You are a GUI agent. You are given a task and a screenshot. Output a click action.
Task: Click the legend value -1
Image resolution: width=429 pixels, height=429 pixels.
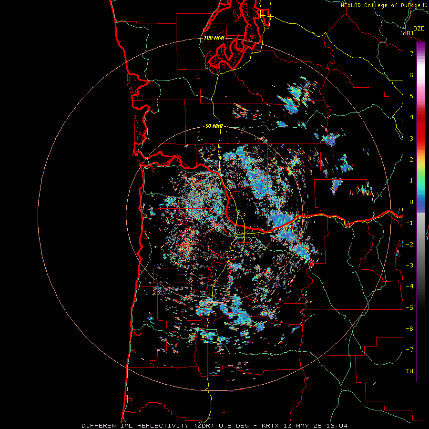point(409,223)
